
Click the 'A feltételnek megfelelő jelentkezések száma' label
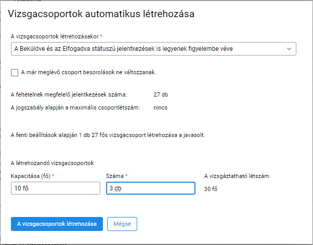tap(69, 94)
